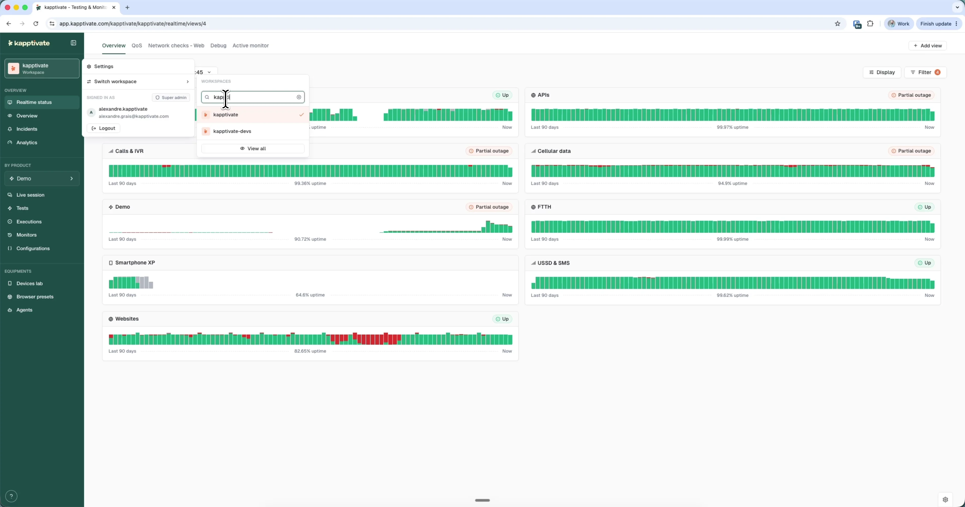Open Analytics in the sidebar
Image resolution: width=965 pixels, height=507 pixels.
click(42, 143)
